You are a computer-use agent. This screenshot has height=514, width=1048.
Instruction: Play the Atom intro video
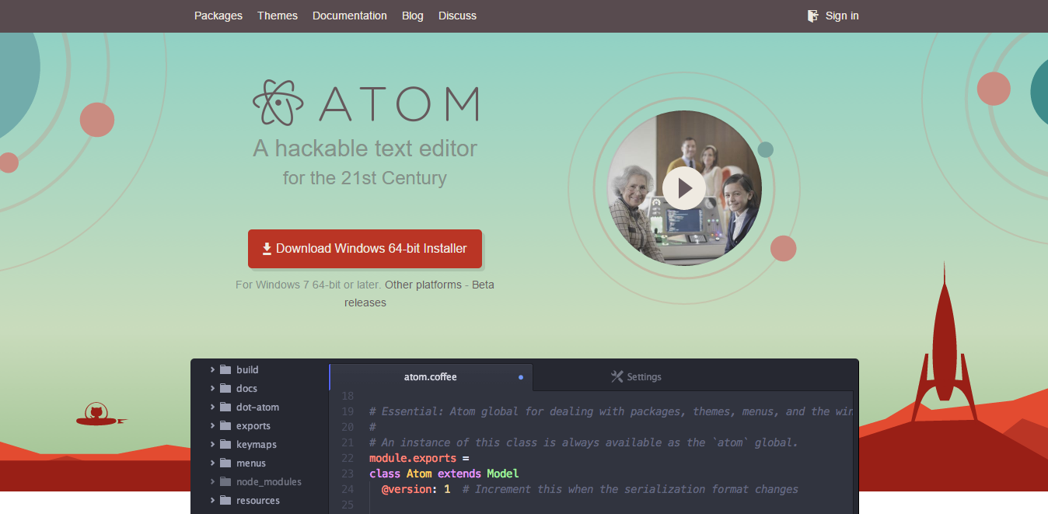(684, 188)
